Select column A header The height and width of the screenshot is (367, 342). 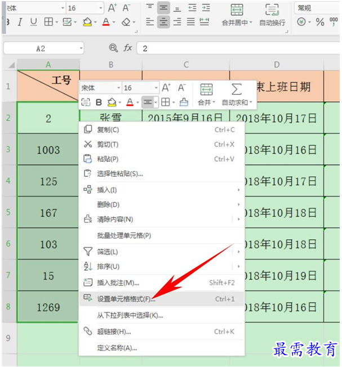pyautogui.click(x=48, y=65)
